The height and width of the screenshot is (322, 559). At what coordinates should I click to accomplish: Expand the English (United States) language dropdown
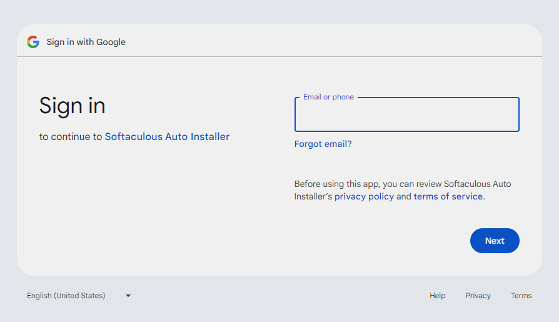(x=79, y=296)
